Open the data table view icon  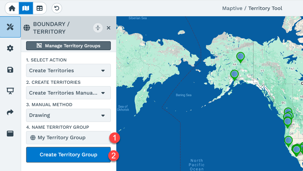pyautogui.click(x=39, y=8)
